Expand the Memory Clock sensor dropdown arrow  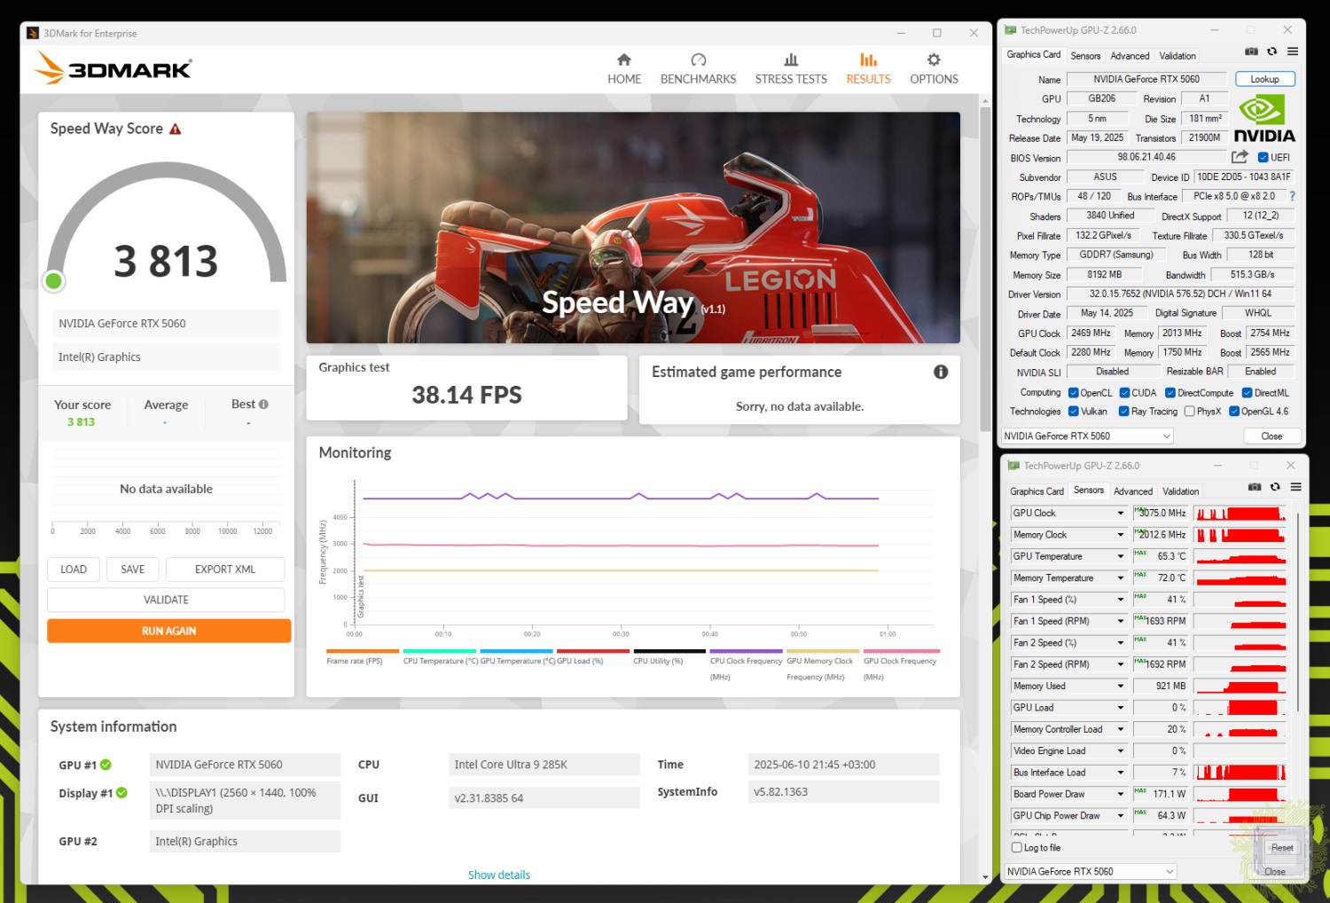coord(1121,535)
